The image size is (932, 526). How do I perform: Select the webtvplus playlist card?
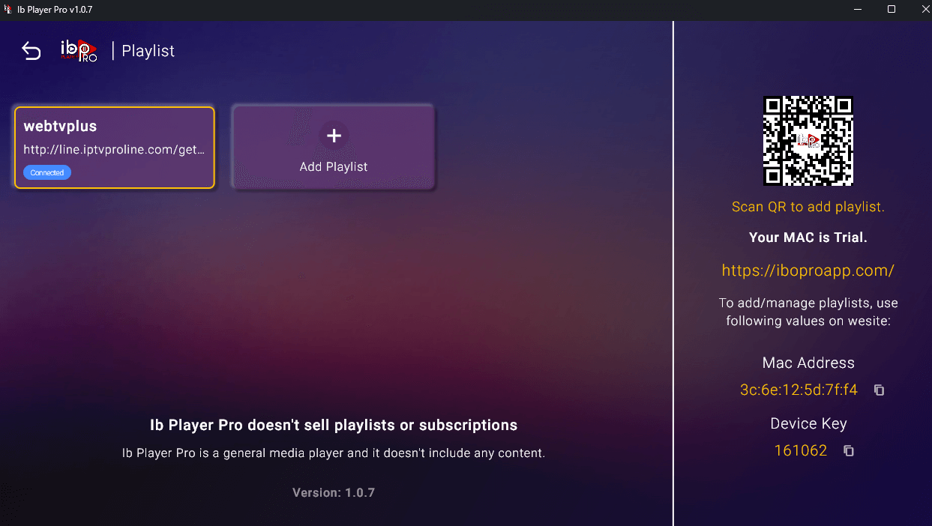pos(114,147)
